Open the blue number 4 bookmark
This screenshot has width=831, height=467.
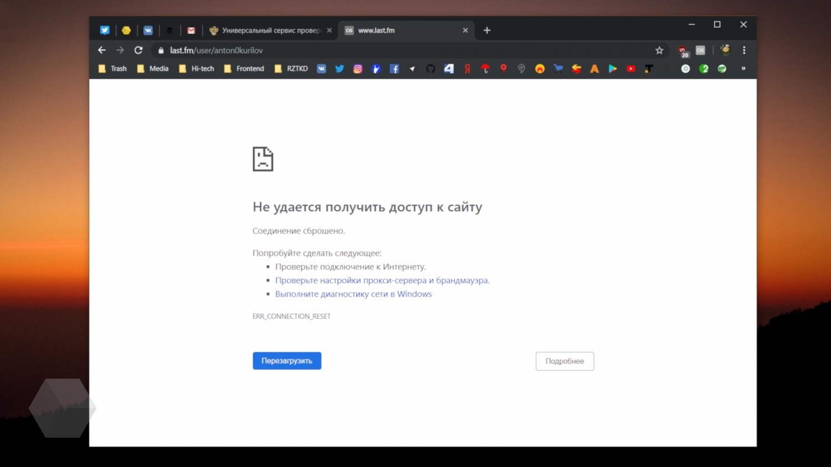(x=449, y=69)
